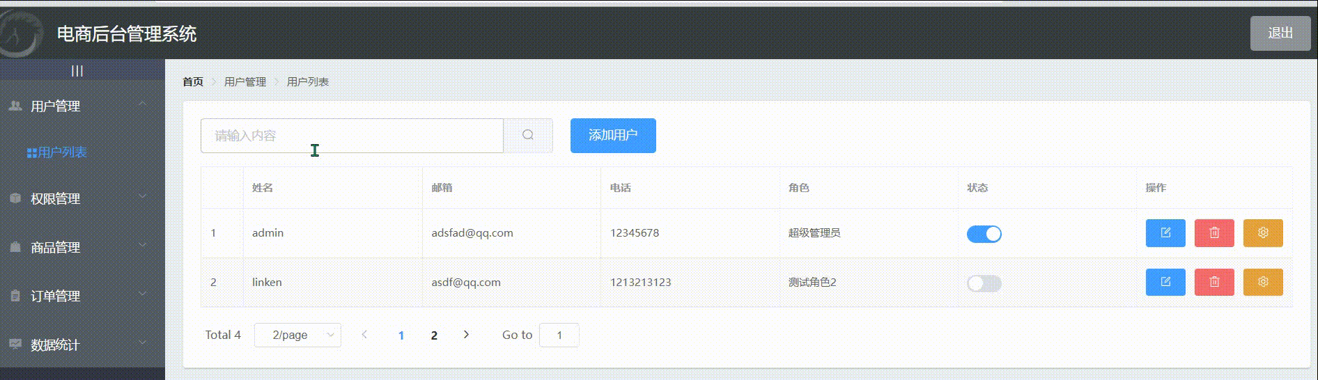Click the 添加用户 button
Image resolution: width=1318 pixels, height=380 pixels.
[x=613, y=135]
